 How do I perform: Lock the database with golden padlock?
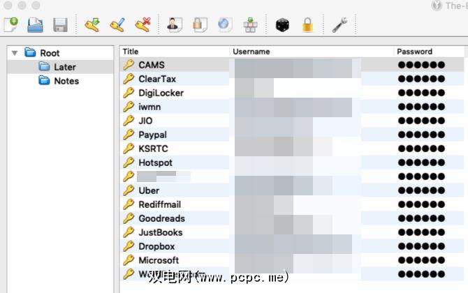(x=307, y=24)
